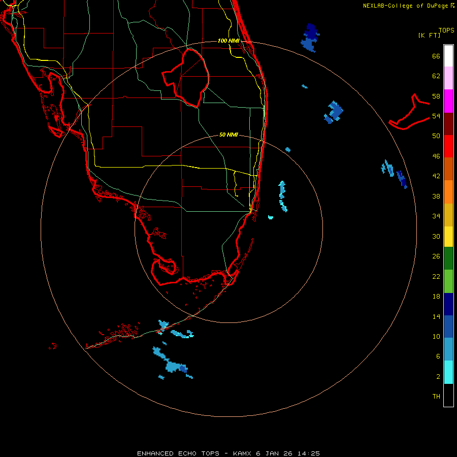Click the 'TH' threshold legend label

[436, 397]
